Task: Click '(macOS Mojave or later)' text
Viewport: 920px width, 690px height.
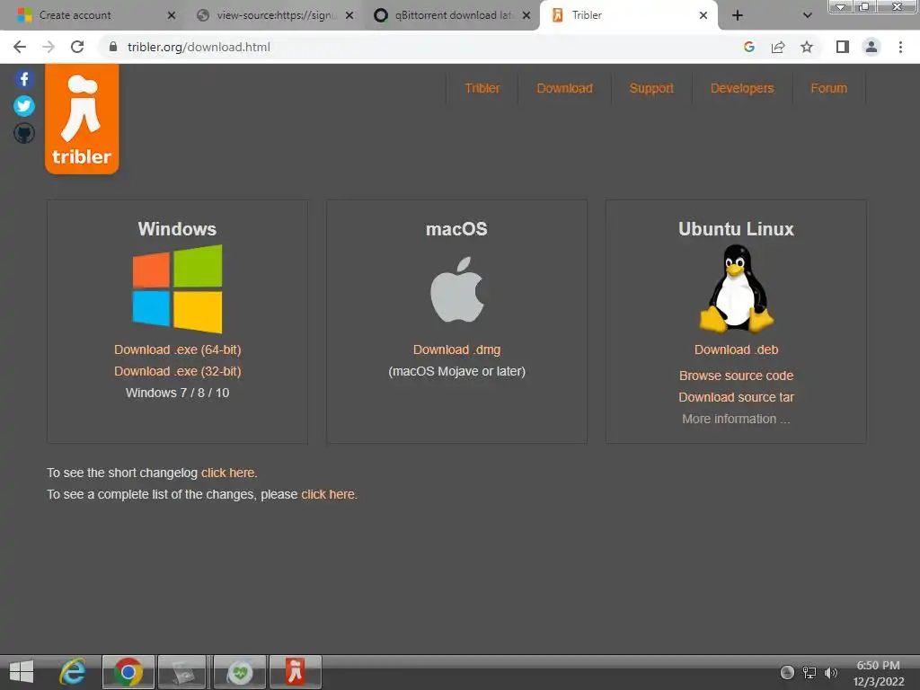Action: tap(456, 371)
